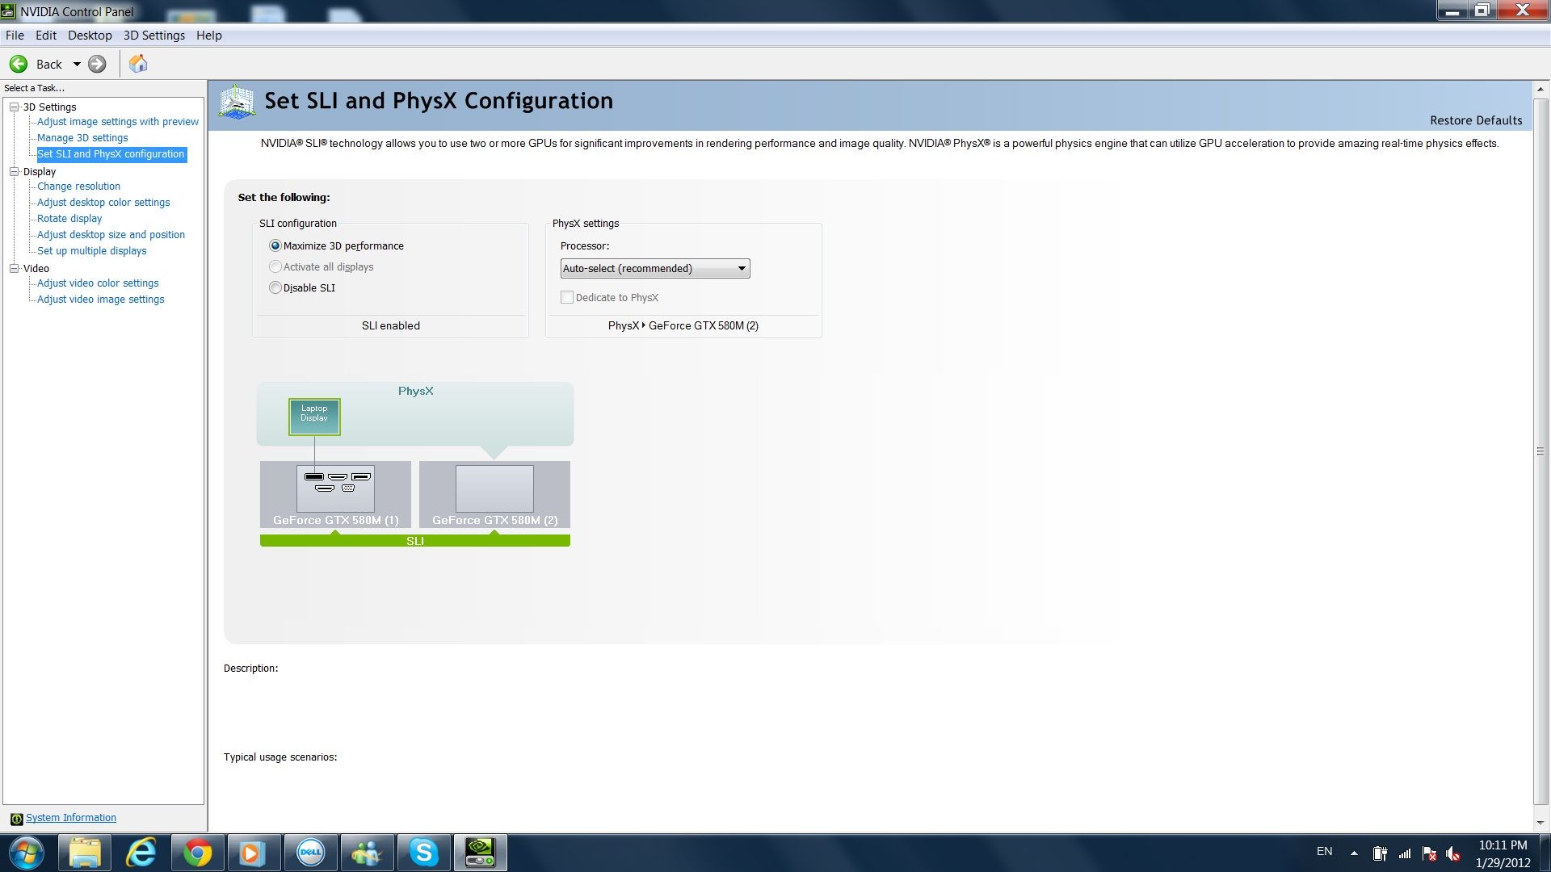Click the green SLI bar in diagram
Viewport: 1551px width, 872px height.
[x=415, y=541]
